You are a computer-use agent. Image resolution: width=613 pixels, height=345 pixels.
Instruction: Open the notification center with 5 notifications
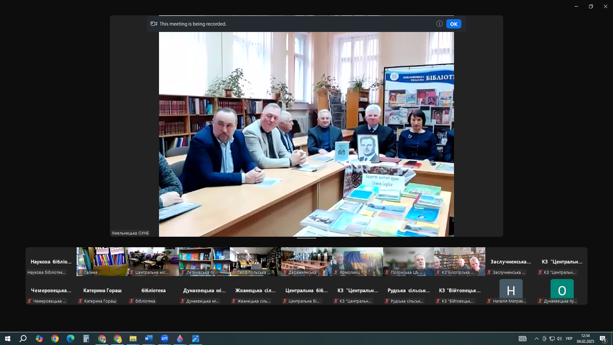603,339
